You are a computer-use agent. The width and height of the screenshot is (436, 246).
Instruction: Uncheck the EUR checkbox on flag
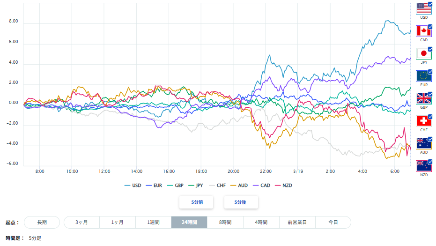(x=430, y=72)
